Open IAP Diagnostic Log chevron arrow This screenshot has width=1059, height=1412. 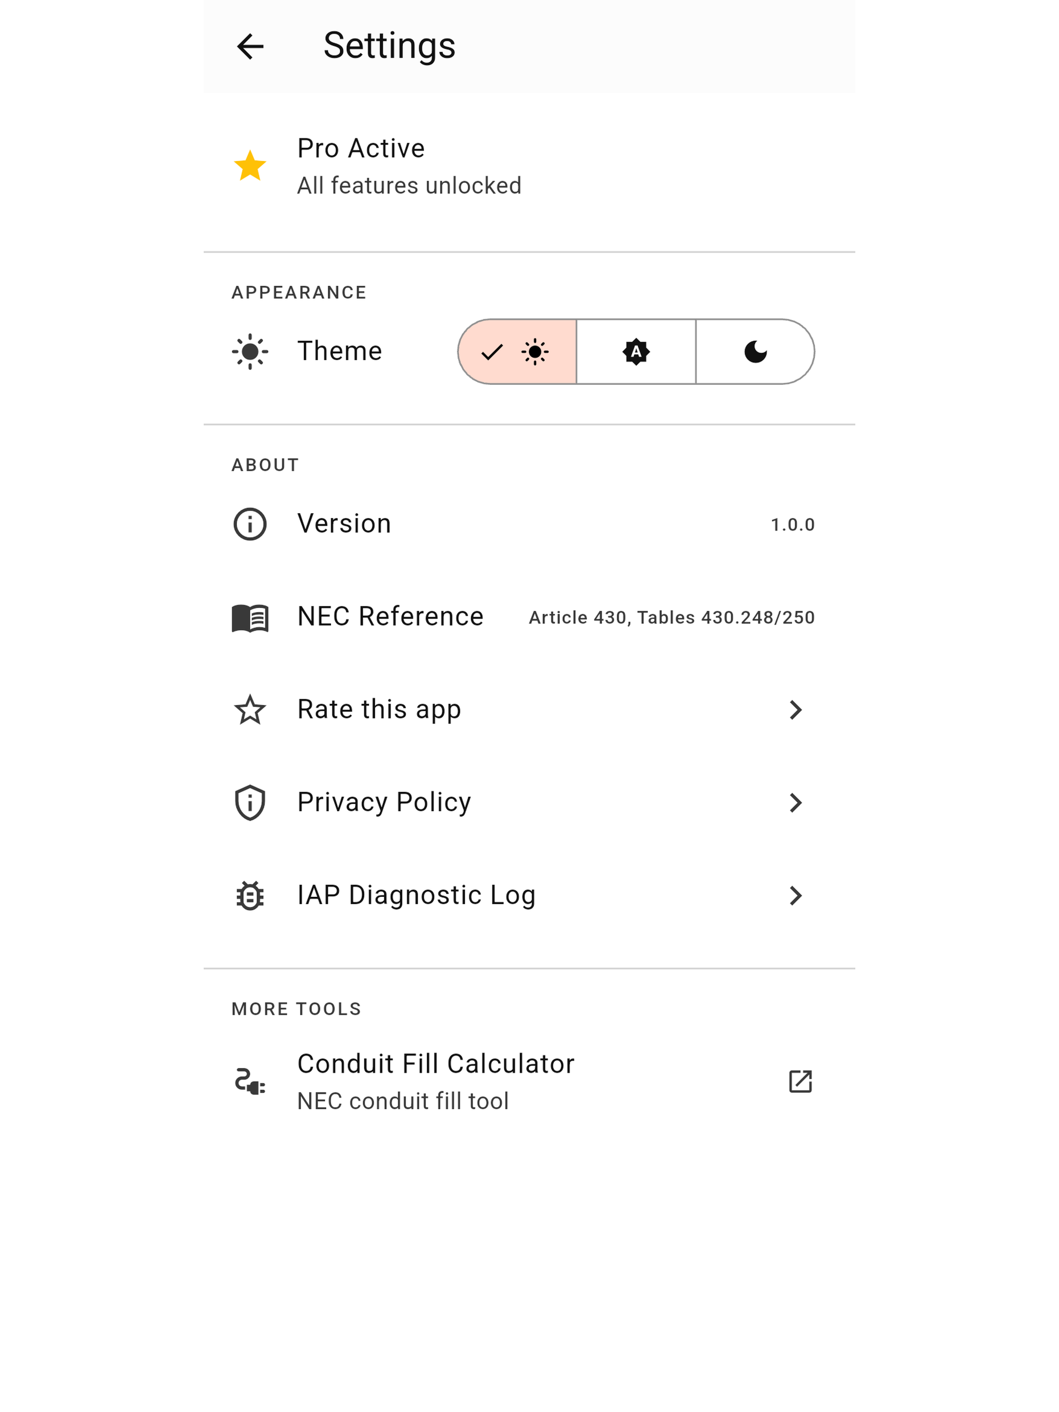795,896
